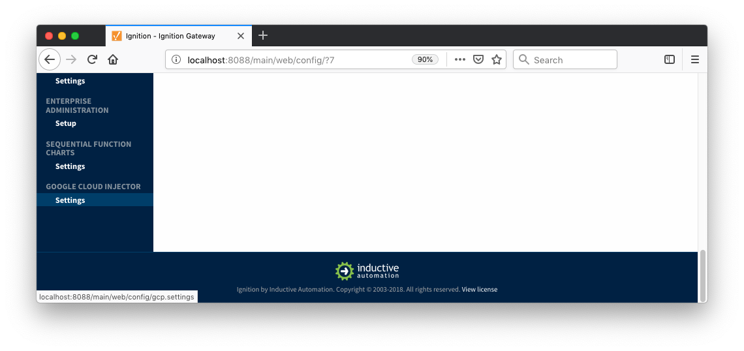Click the browser back arrow button
The image size is (744, 351).
pos(50,59)
